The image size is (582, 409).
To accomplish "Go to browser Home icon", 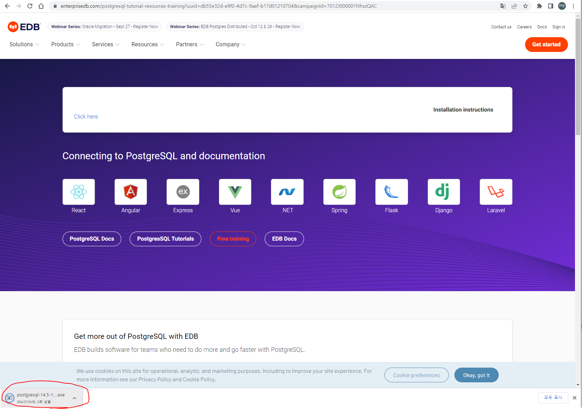I will [41, 6].
